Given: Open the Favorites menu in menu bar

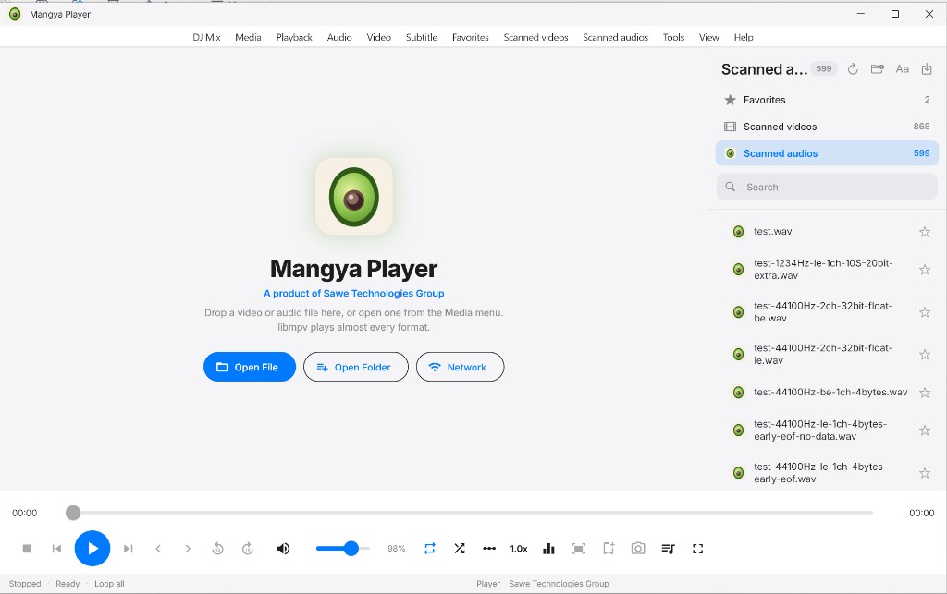Looking at the screenshot, I should (471, 37).
